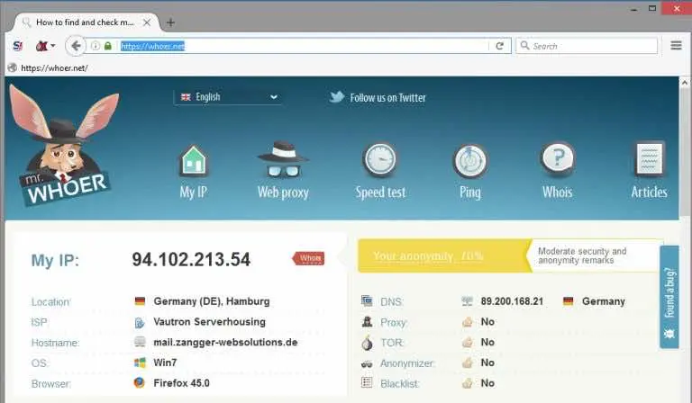Open the Ping radar icon
692x403 pixels.
(x=469, y=162)
